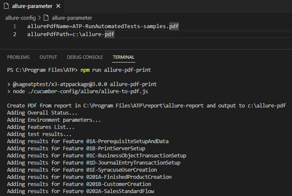Image resolution: width=292 pixels, height=196 pixels.
Task: Open the OUTPUT panel tab
Action: coord(48,57)
